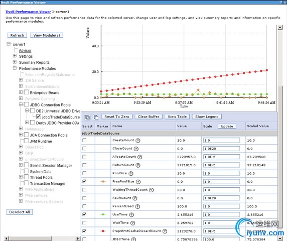Expand the Summary Reports node
The width and height of the screenshot is (287, 241).
point(15,62)
